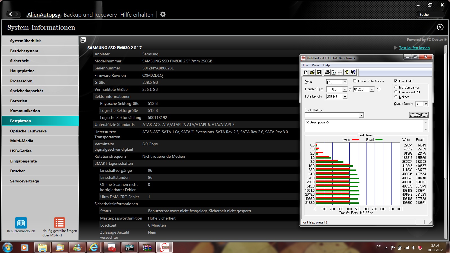Open the settings gear in AlienAutopsy header
Screen dimensions: 450x253
pos(163,14)
